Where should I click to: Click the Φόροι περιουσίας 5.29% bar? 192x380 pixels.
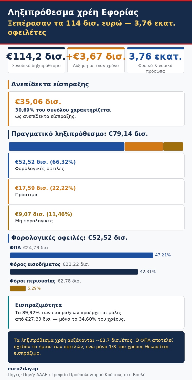point(18,288)
